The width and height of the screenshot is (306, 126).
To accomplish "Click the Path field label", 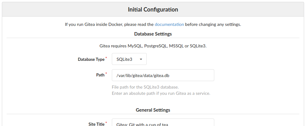I will coord(100,75).
